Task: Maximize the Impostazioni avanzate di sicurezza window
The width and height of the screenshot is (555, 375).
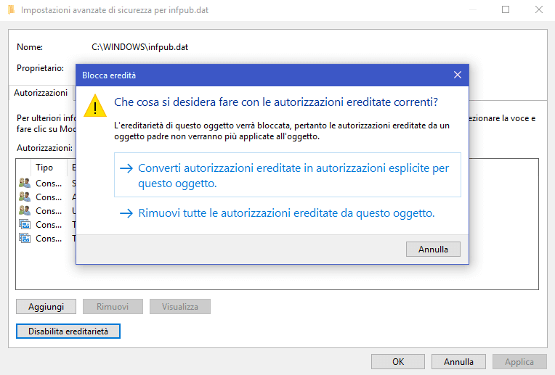Action: click(x=506, y=10)
